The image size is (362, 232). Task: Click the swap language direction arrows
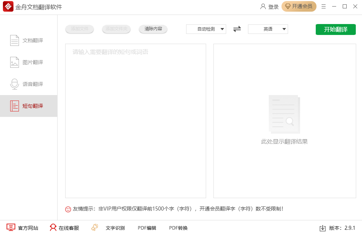[237, 29]
